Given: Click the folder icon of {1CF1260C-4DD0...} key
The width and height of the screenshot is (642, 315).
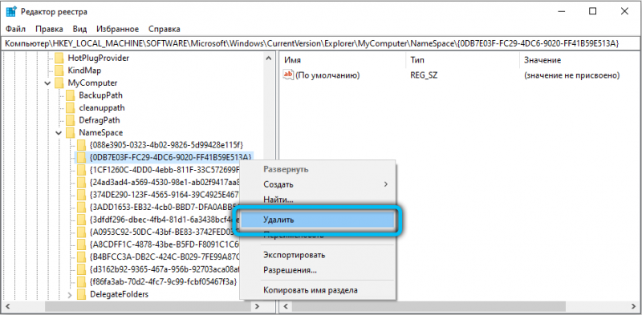Looking at the screenshot, I should coord(82,170).
